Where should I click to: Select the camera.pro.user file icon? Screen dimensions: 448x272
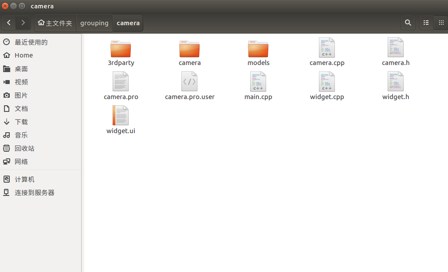[189, 81]
